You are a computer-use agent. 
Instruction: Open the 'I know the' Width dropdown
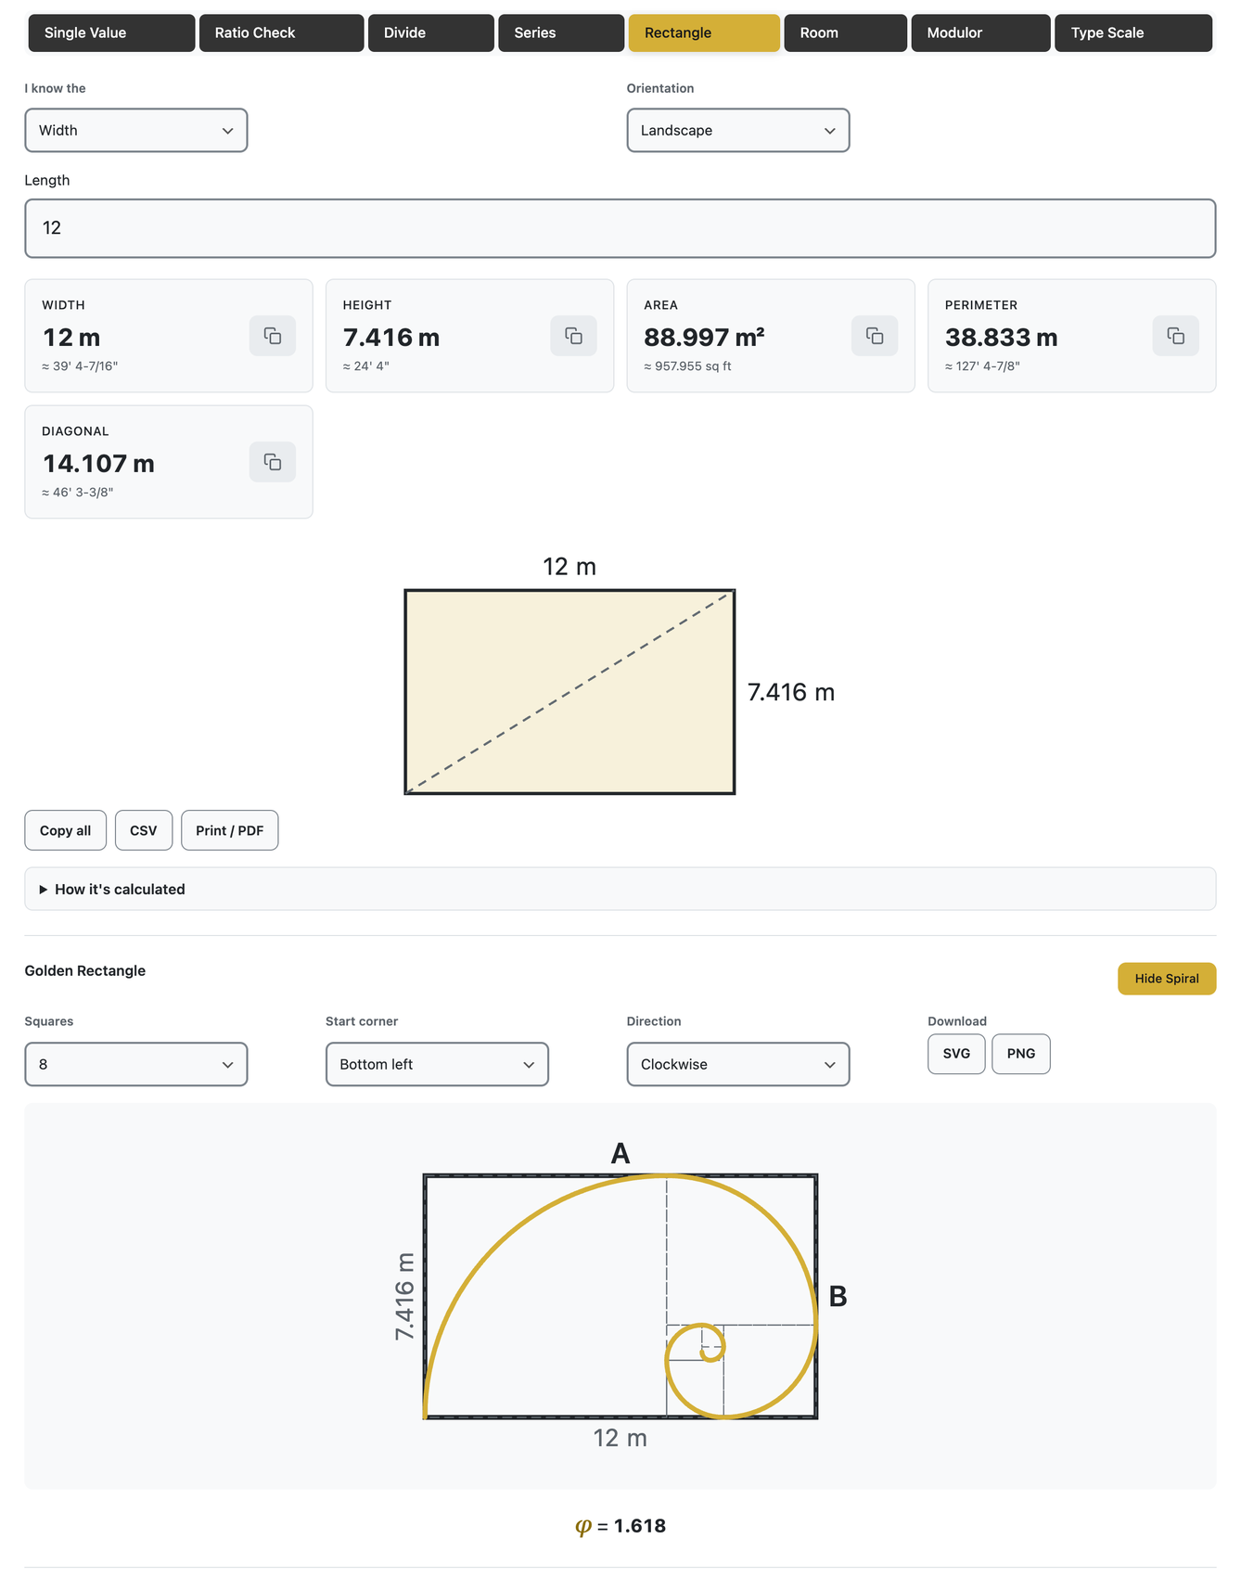tap(136, 131)
